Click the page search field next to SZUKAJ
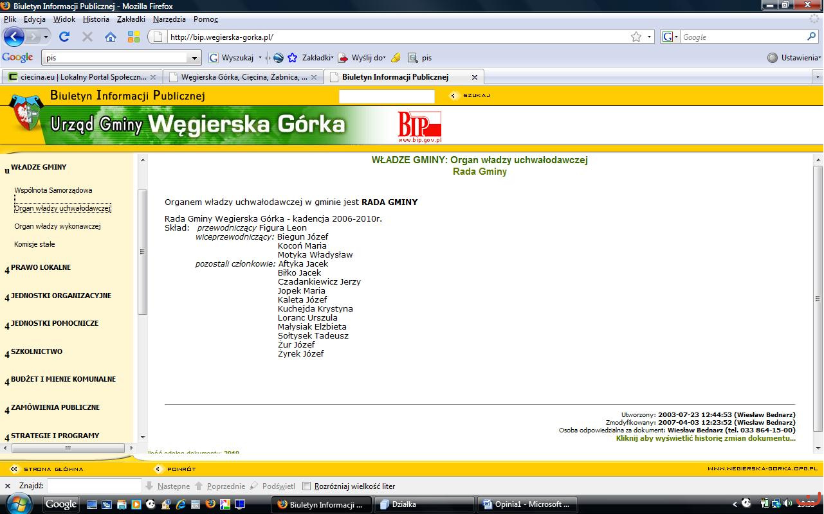 (x=387, y=96)
